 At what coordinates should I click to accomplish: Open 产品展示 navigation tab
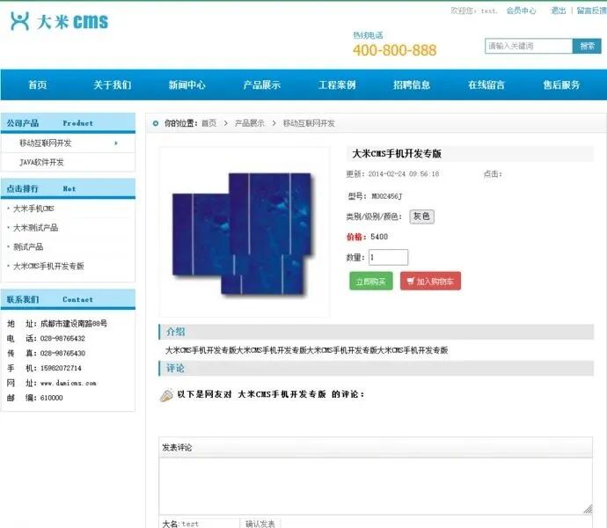[261, 84]
